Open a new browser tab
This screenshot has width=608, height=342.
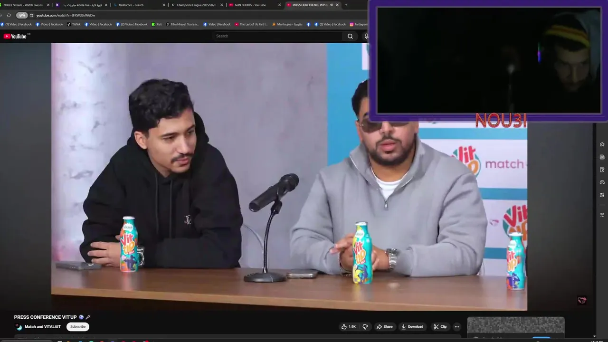[346, 5]
